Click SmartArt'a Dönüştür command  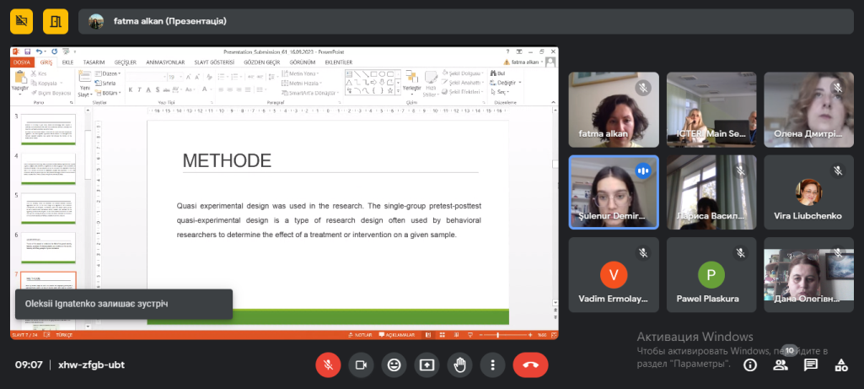[x=311, y=93]
